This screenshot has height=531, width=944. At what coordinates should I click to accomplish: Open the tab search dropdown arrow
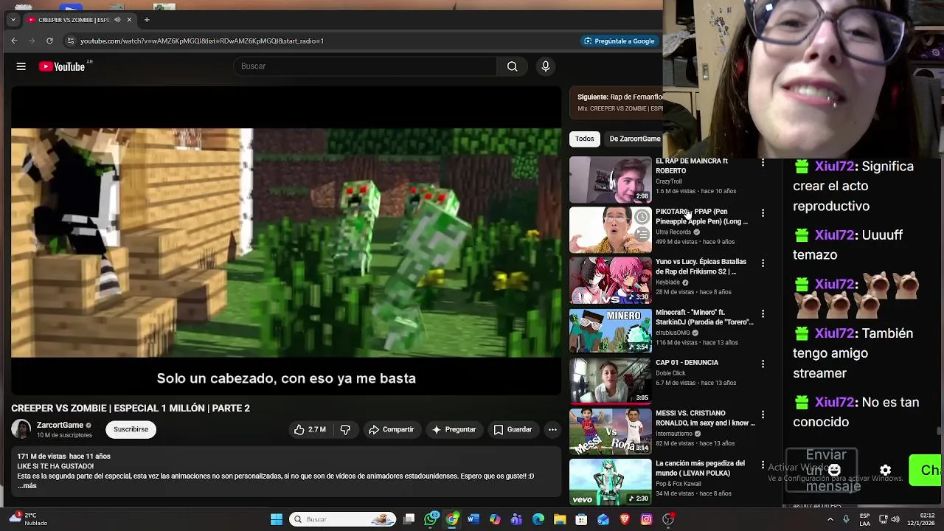pyautogui.click(x=13, y=20)
